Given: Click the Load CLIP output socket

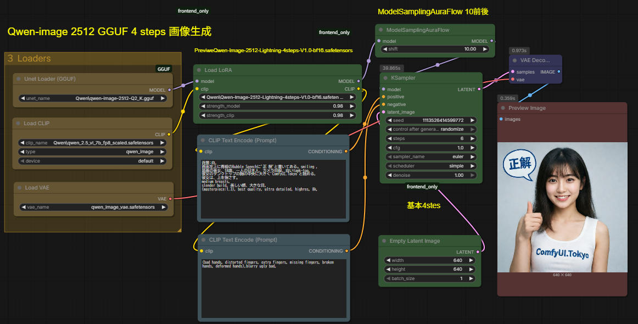Looking at the screenshot, I should pos(169,134).
